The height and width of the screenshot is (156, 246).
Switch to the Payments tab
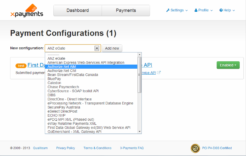[x=126, y=11]
